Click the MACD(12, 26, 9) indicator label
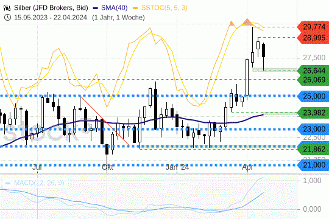Viewport: 329px width, 219px height. tap(39, 183)
